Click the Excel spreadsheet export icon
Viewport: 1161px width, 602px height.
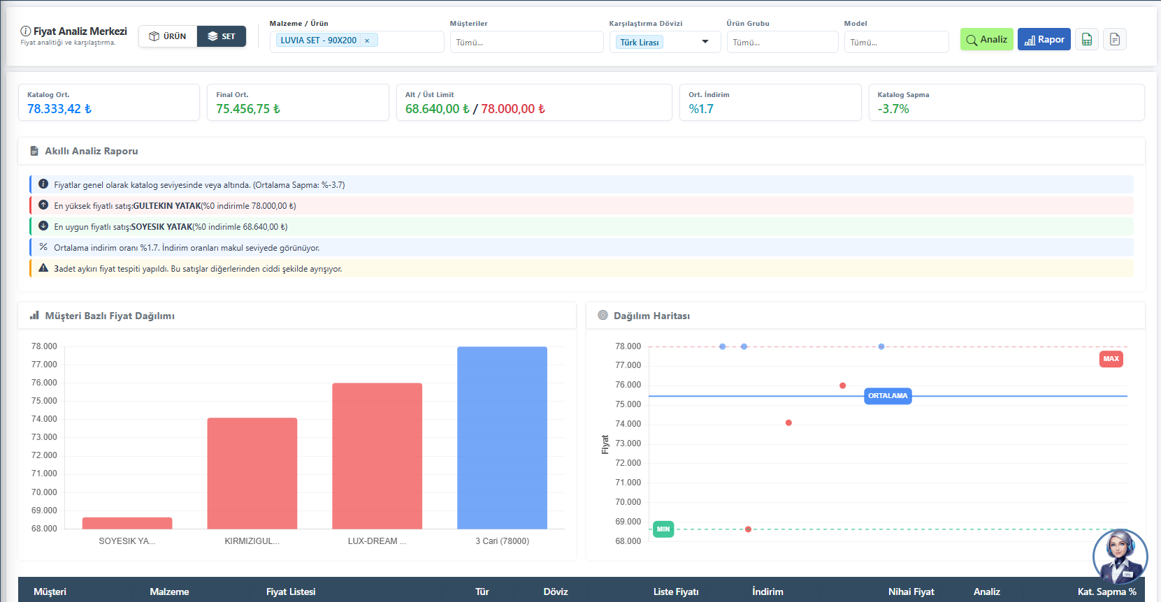click(x=1086, y=40)
